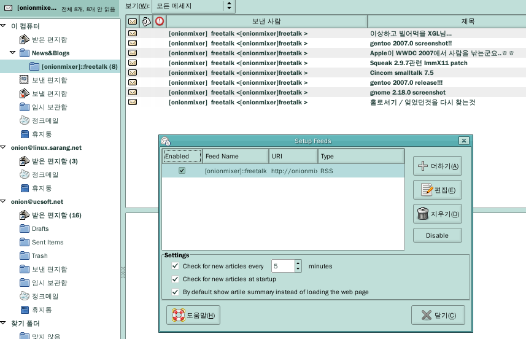Collapse the News&Blogs folder tree
This screenshot has width=526, height=339.
pyautogui.click(x=12, y=53)
